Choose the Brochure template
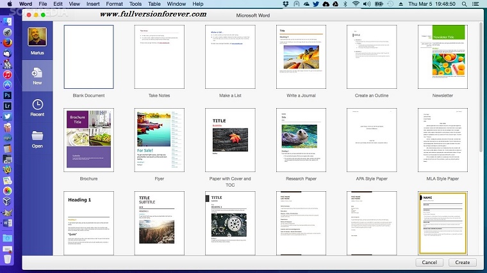The height and width of the screenshot is (273, 487). 88,140
